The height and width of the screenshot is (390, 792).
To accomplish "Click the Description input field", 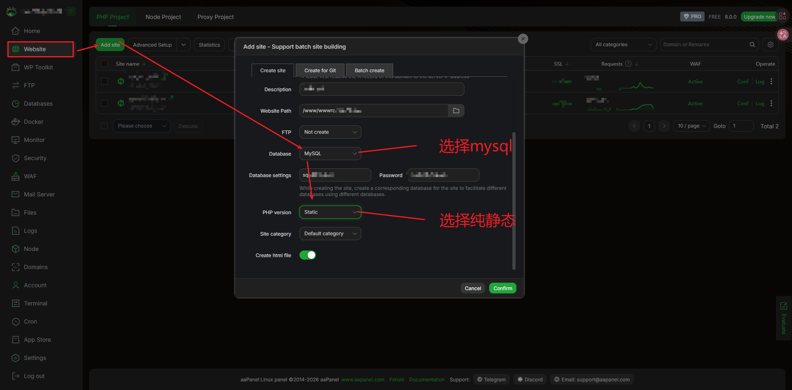I will click(x=382, y=89).
